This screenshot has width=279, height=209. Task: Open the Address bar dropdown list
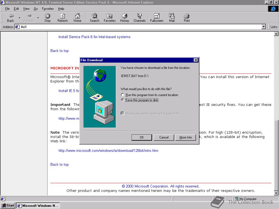pyautogui.click(x=264, y=27)
